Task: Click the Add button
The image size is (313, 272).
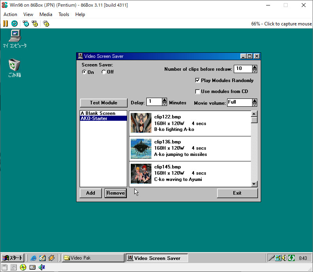Action: click(x=91, y=193)
